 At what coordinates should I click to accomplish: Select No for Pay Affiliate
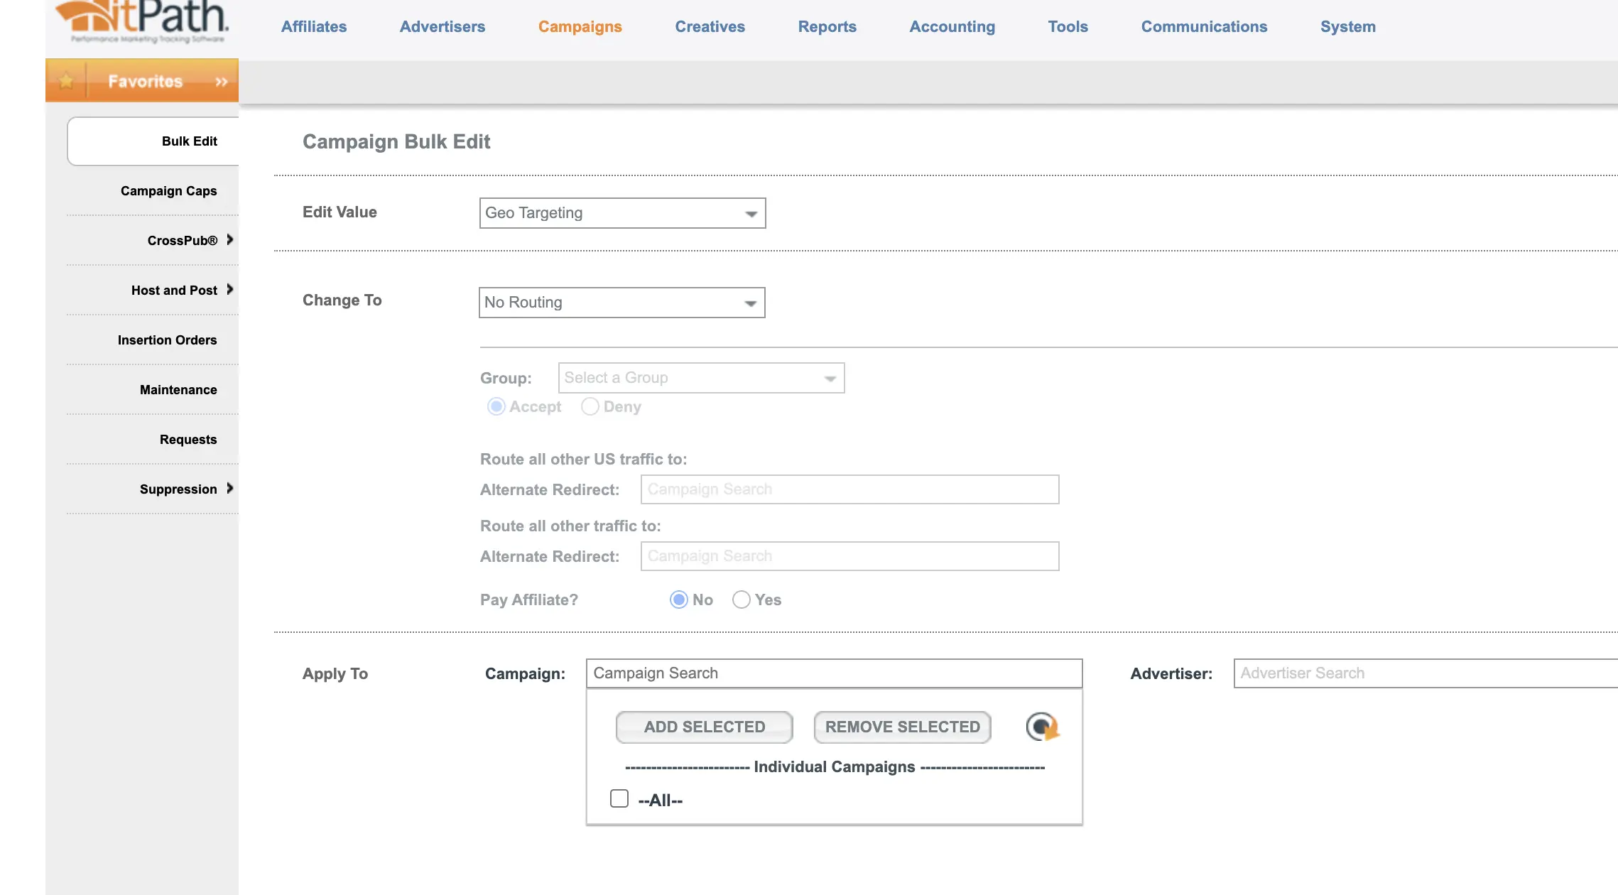[x=679, y=600]
